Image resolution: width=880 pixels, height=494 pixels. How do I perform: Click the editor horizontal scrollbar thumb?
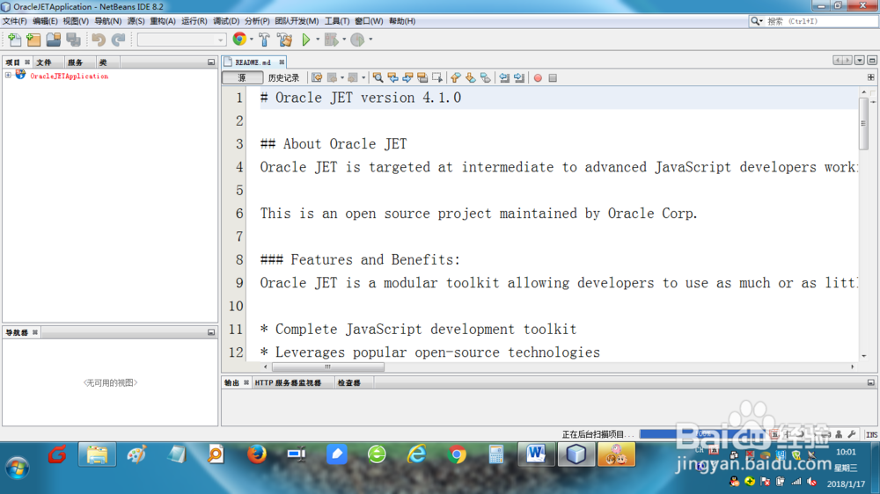(x=328, y=367)
